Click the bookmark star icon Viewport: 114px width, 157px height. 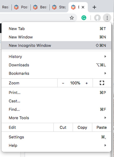click(72, 18)
